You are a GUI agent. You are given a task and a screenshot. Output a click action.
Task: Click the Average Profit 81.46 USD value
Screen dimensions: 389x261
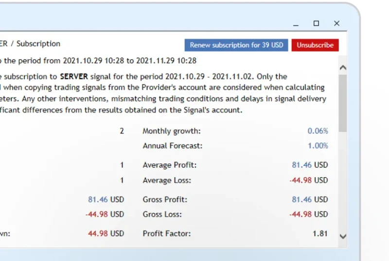(x=310, y=165)
